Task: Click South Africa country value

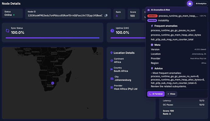Action: pyautogui.click(x=121, y=71)
